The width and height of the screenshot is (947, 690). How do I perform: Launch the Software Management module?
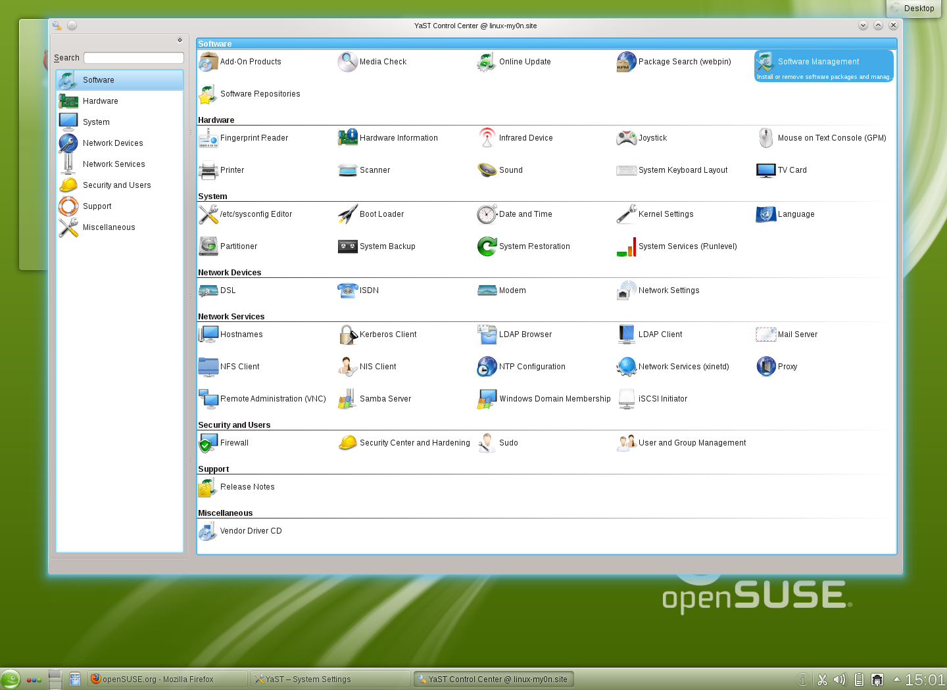click(823, 66)
